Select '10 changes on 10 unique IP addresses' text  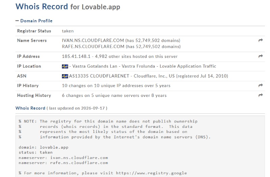(102, 86)
